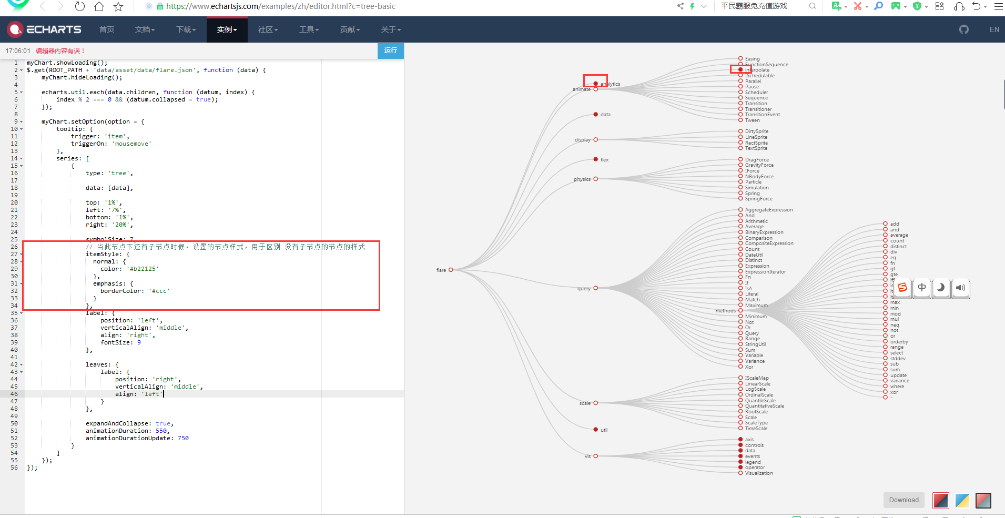Click the Download button for the chart
The width and height of the screenshot is (1005, 518).
[904, 500]
